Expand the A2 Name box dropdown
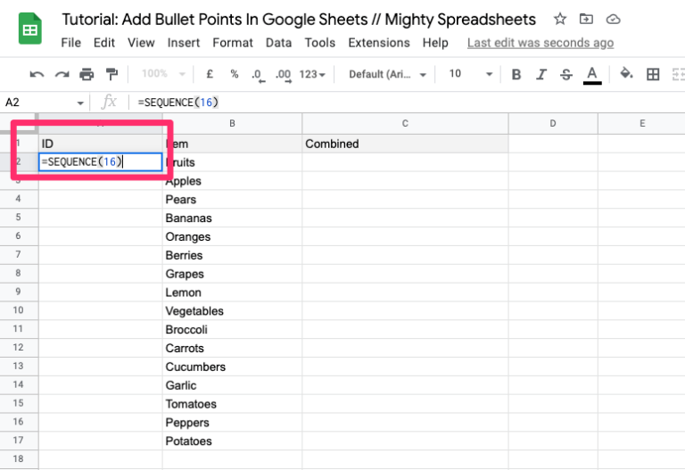The image size is (685, 470). click(x=80, y=103)
